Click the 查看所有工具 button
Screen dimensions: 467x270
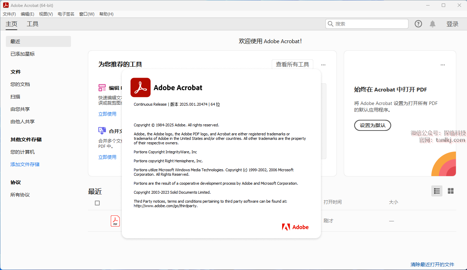292,65
